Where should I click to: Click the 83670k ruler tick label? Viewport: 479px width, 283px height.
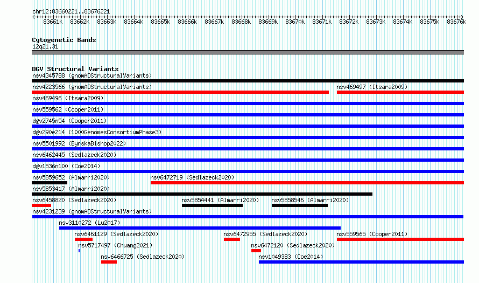coord(295,22)
